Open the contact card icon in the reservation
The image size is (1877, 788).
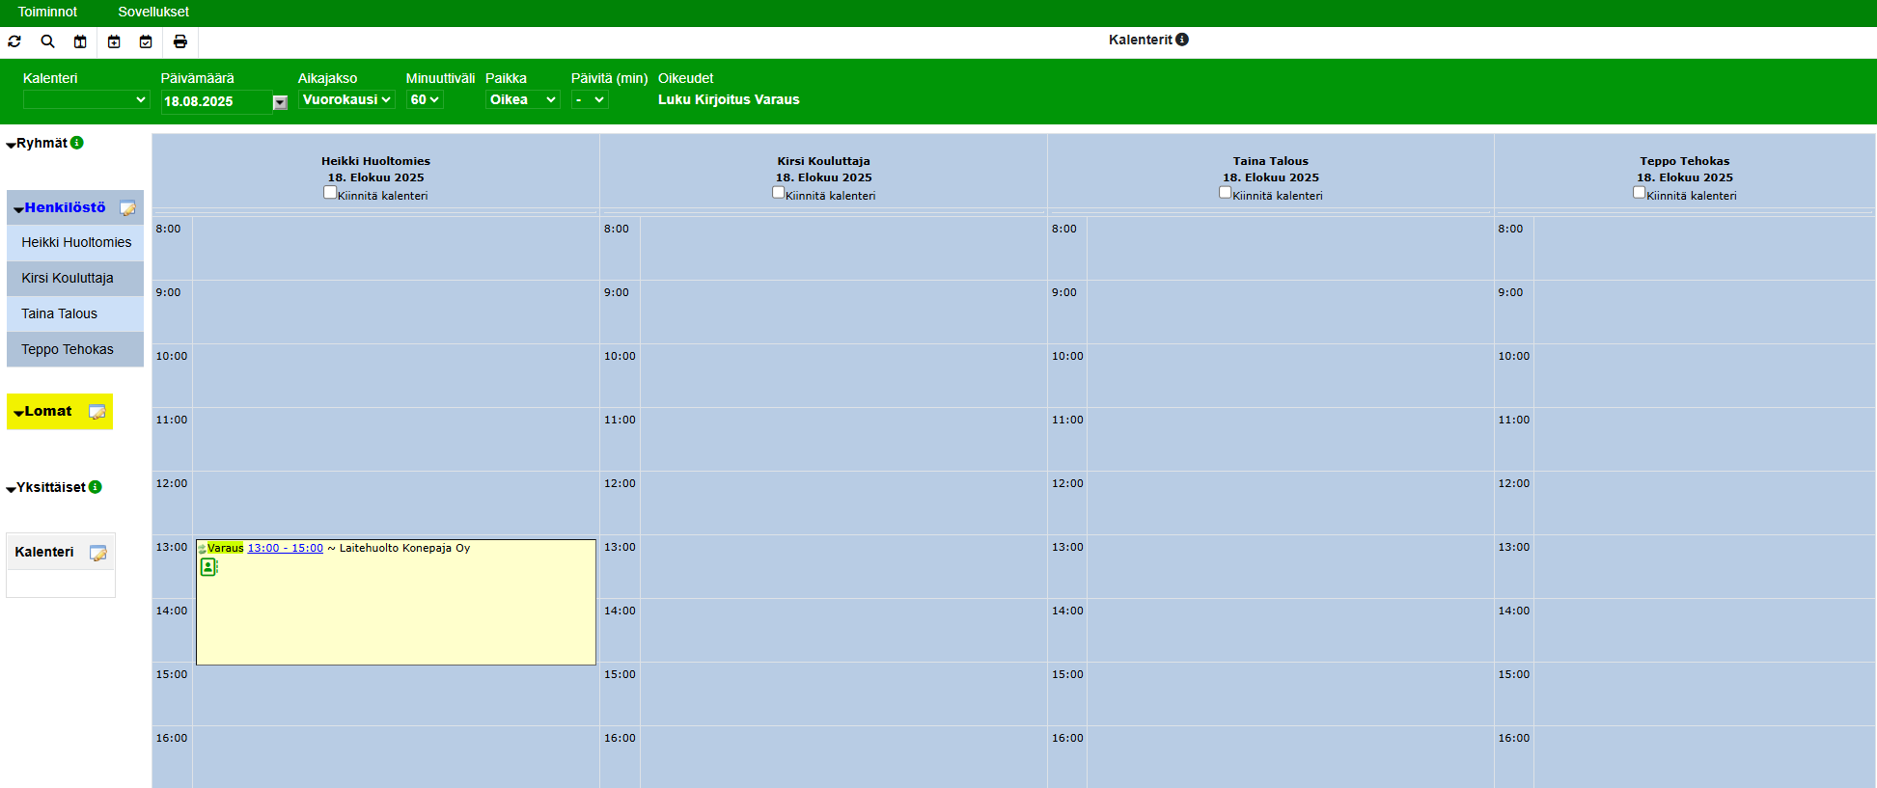click(x=208, y=567)
